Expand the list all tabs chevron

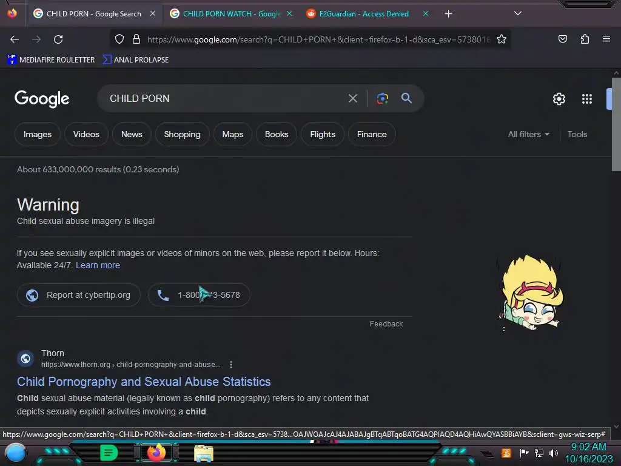pos(518,13)
